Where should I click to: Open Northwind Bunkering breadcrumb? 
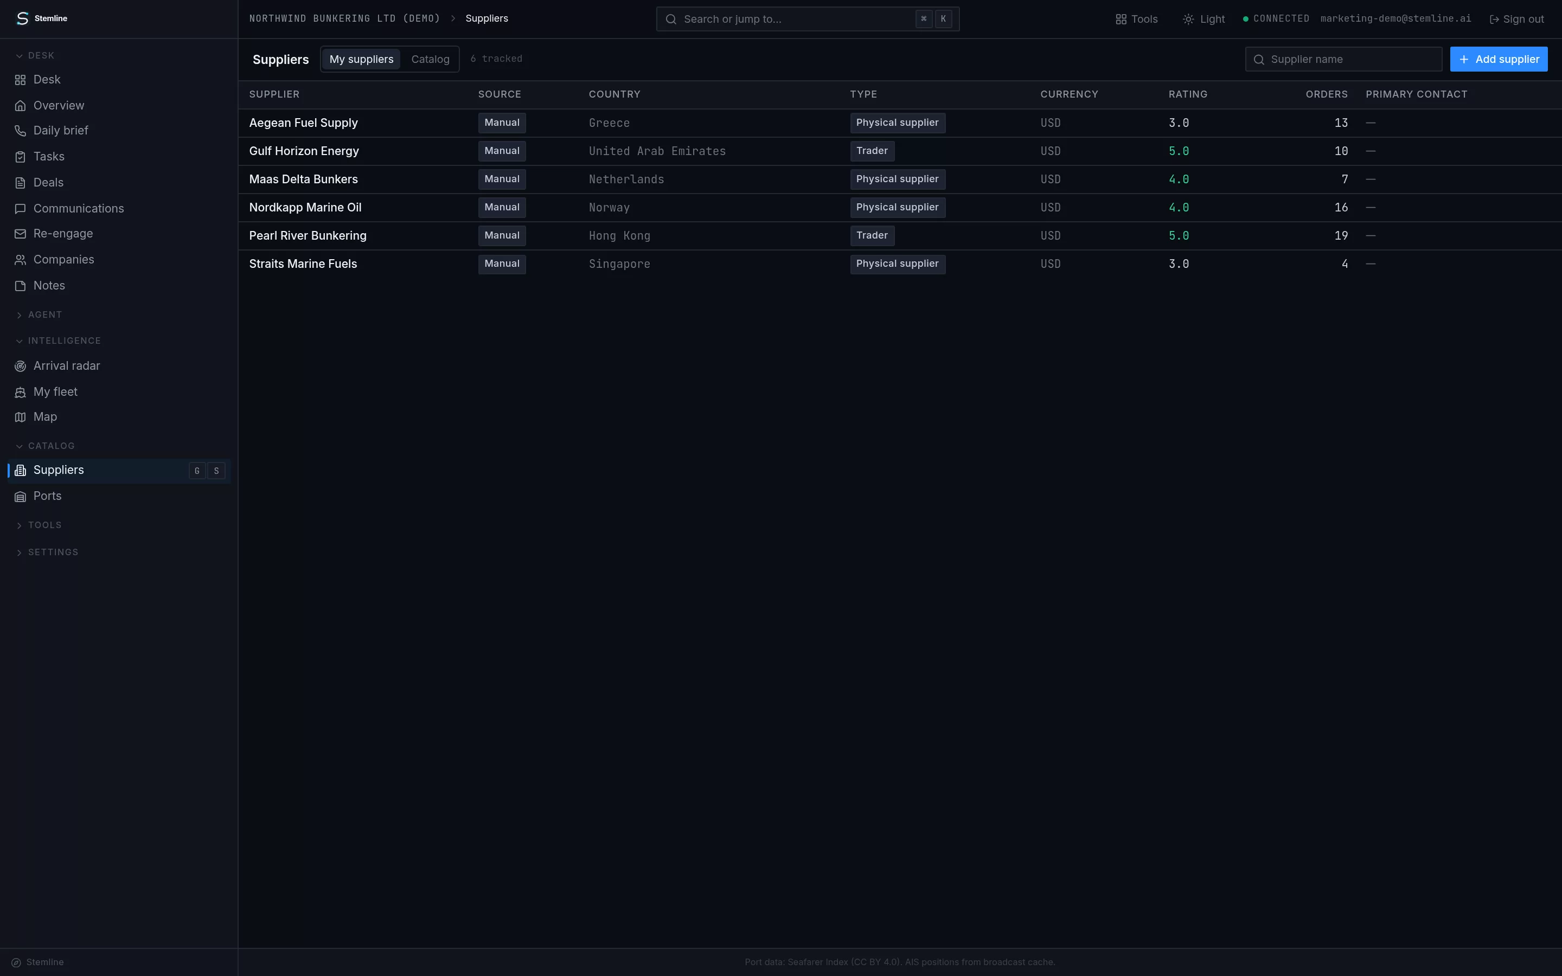click(345, 19)
